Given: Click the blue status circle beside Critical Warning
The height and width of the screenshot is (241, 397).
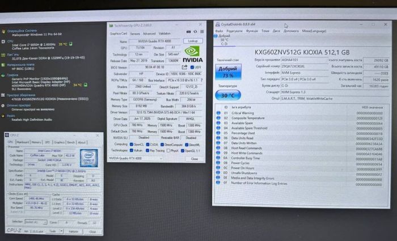Looking at the screenshot, I should tap(218, 112).
